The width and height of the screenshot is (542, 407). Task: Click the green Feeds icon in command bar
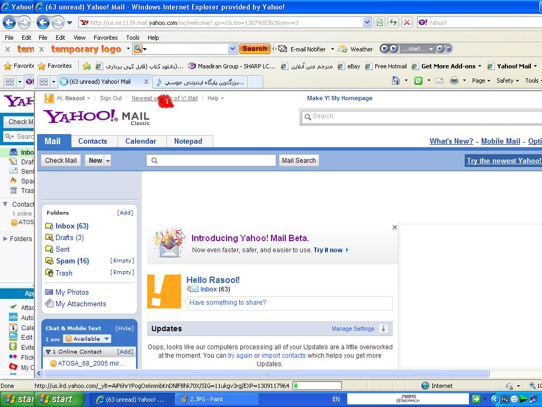tap(418, 81)
